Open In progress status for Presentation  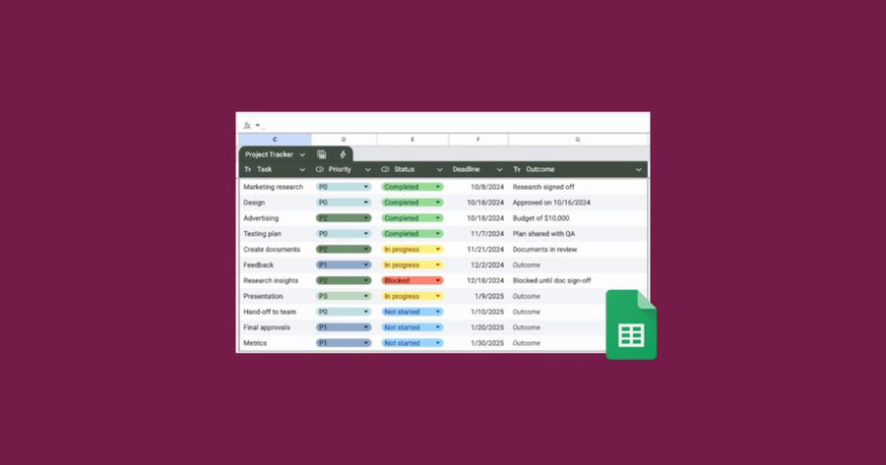[x=411, y=296]
